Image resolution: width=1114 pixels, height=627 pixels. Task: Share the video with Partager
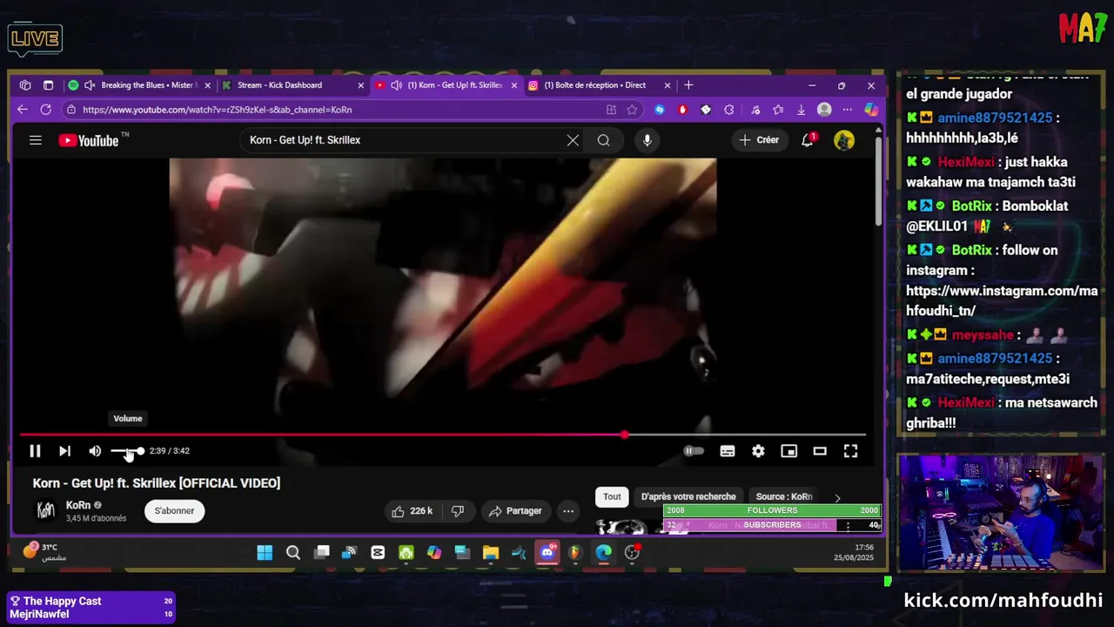[515, 511]
